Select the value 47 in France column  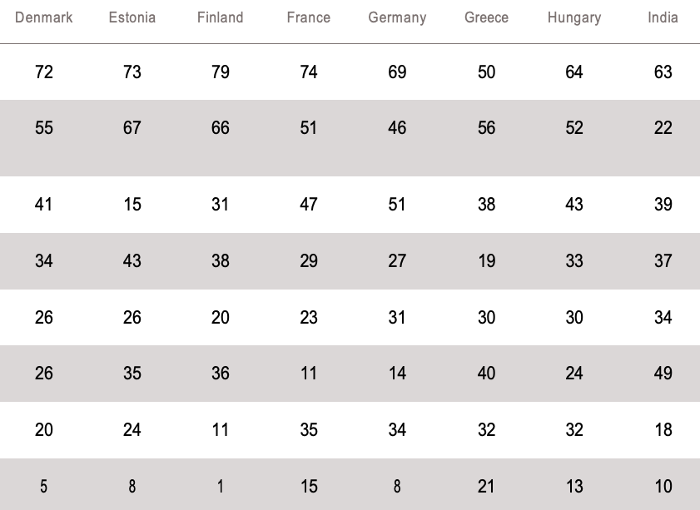click(x=309, y=205)
